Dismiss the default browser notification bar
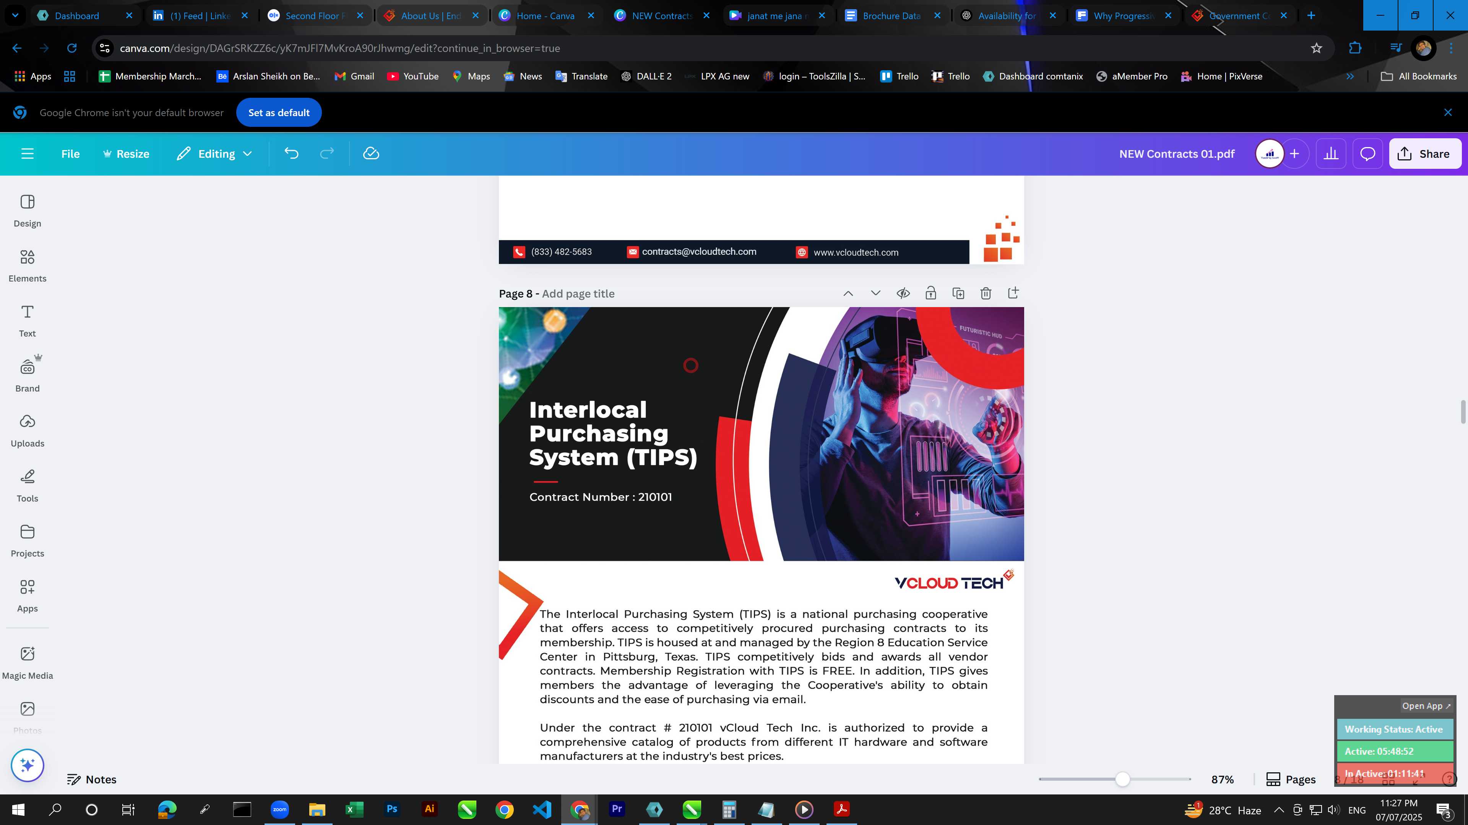 pyautogui.click(x=1448, y=113)
